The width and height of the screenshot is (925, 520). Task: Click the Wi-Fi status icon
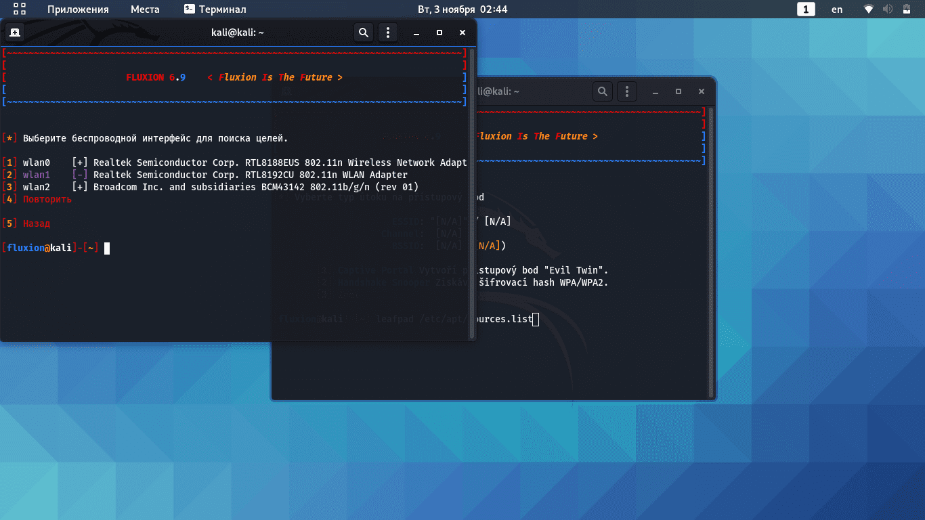[869, 9]
